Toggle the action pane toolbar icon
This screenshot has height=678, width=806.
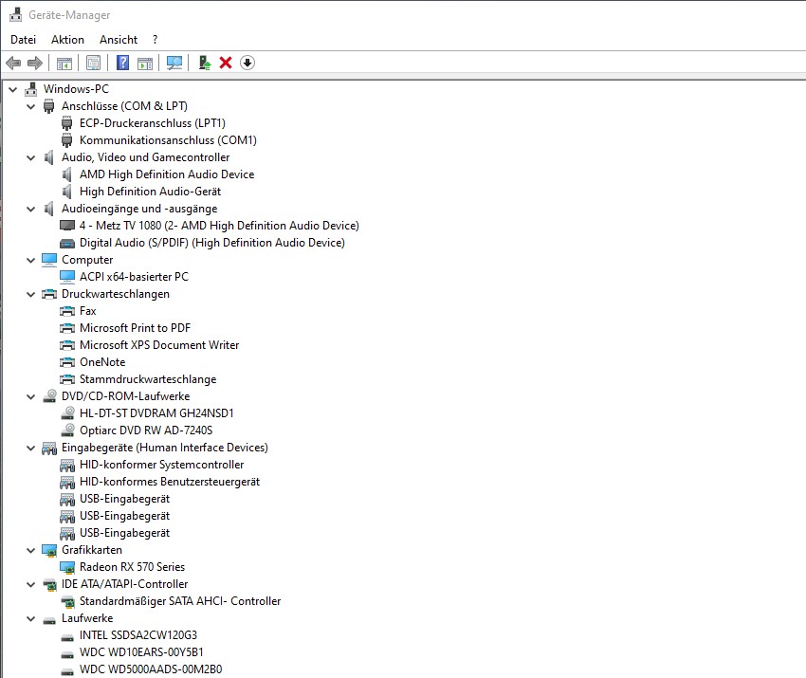pos(145,64)
